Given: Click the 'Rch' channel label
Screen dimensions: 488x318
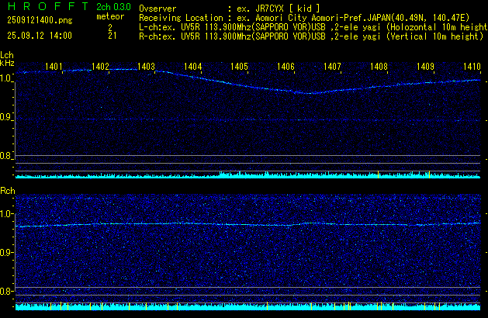Looking at the screenshot, I should (8, 191).
